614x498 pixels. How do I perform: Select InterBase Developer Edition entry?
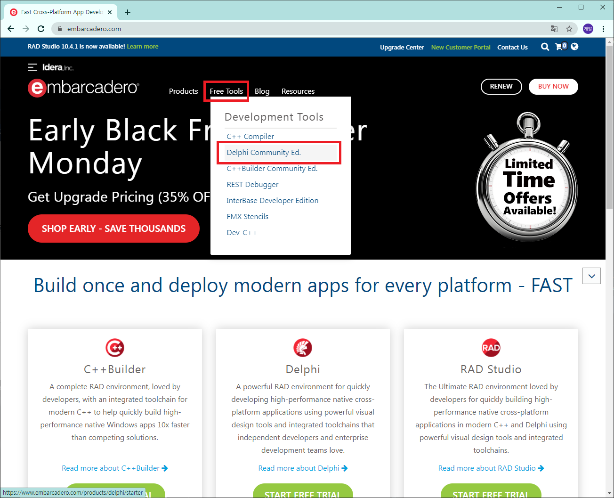tap(273, 201)
